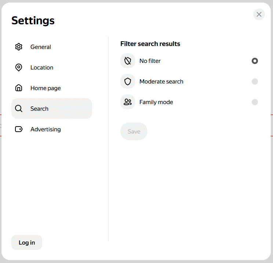The height and width of the screenshot is (263, 273).
Task: Click the Save button
Action: point(134,131)
